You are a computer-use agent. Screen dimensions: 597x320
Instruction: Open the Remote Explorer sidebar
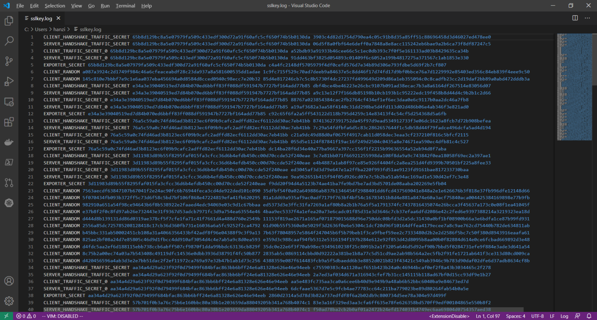point(9,102)
